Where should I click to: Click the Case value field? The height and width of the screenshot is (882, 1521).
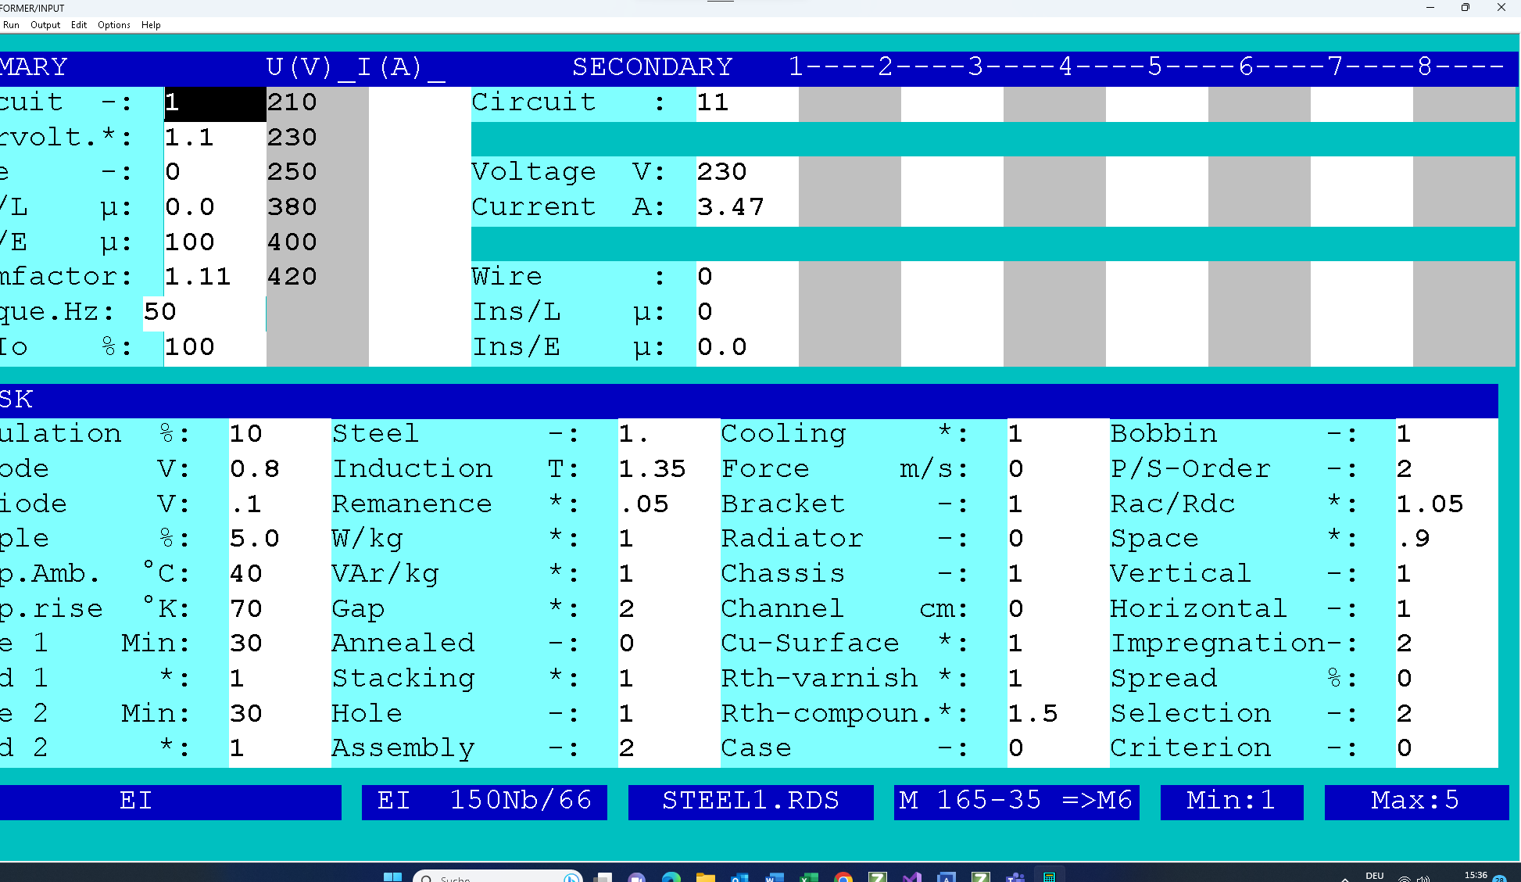click(x=1058, y=749)
